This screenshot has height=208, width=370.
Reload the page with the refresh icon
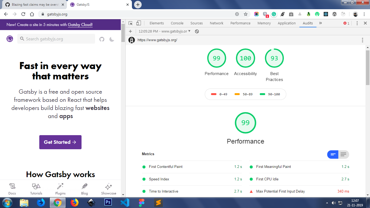coord(23,14)
